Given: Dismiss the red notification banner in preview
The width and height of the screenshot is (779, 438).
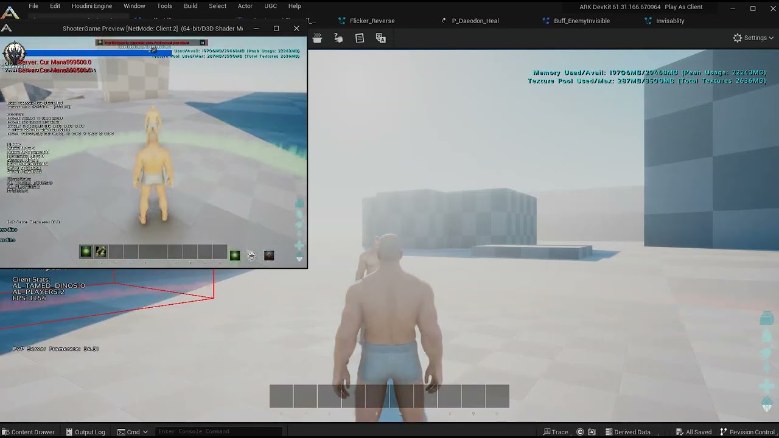Looking at the screenshot, I should (203, 43).
